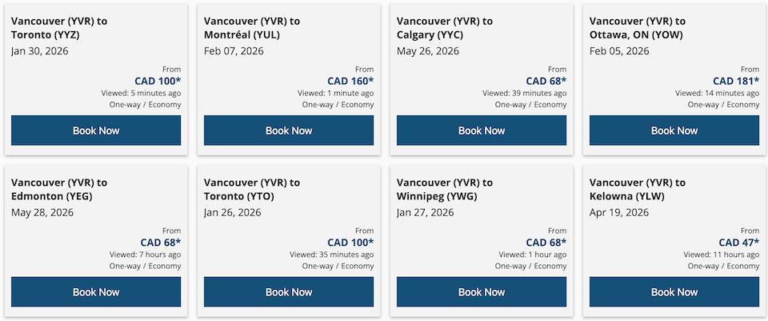Screen dimensions: 768x321
Task: Book the Edmonton (YEG) flight
Action: click(96, 292)
